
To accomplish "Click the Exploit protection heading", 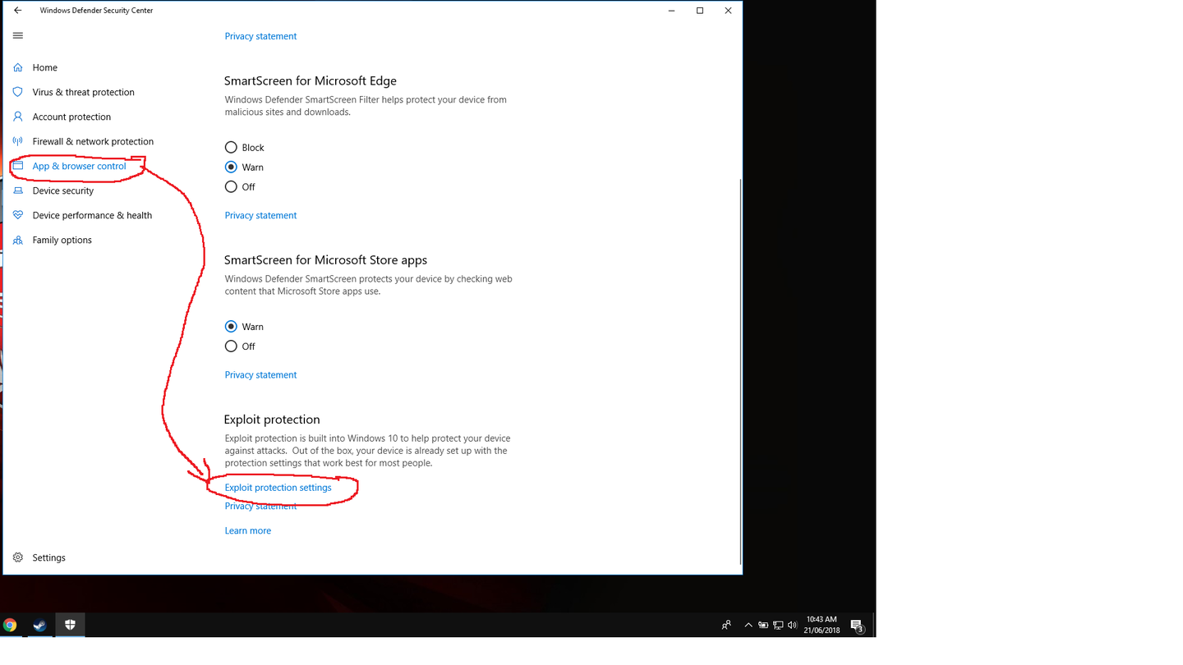I will pos(272,419).
